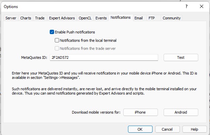Viewport: 210px width, 135px height.
Task: Open the Community tab
Action: [x=172, y=18]
